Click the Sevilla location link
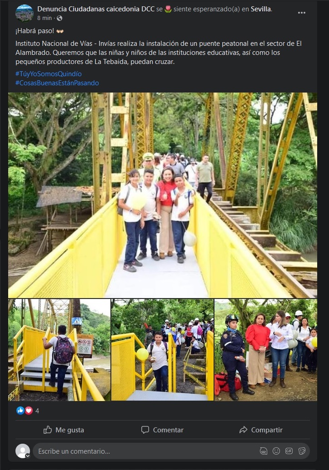This screenshot has width=329, height=470. 260,9
